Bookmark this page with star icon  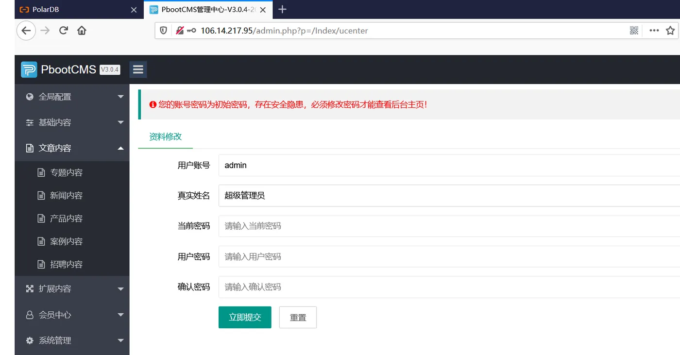[x=670, y=31]
